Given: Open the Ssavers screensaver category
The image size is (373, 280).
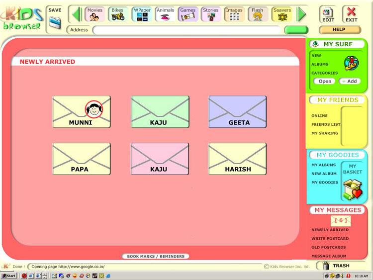Looking at the screenshot, I should coord(282,14).
